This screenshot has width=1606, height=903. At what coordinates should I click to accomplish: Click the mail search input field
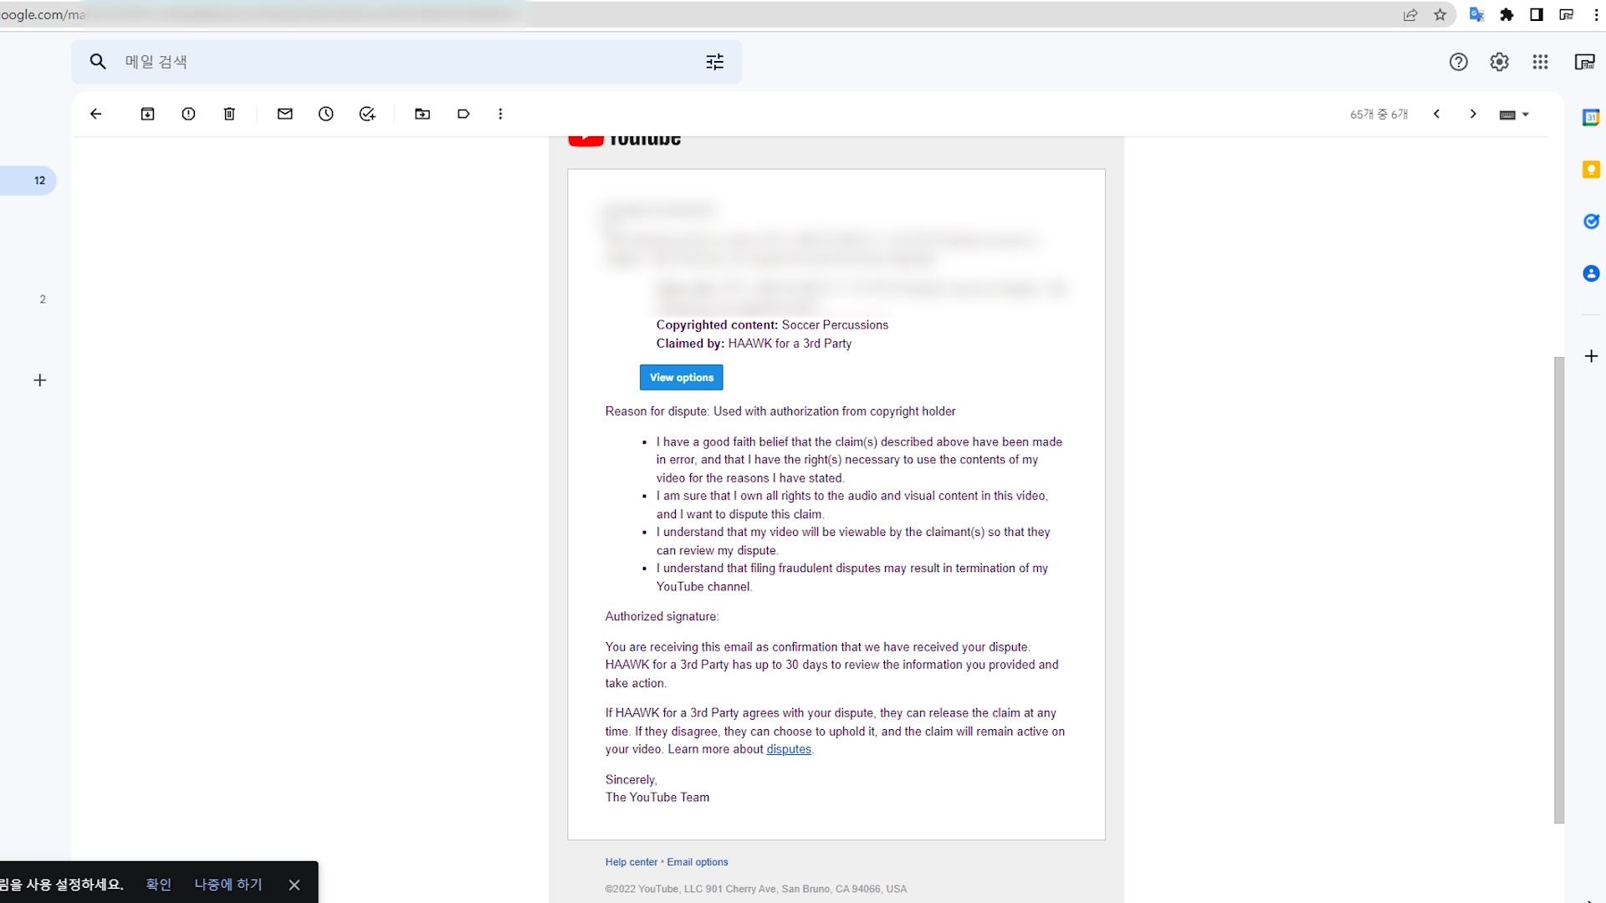[x=401, y=62]
